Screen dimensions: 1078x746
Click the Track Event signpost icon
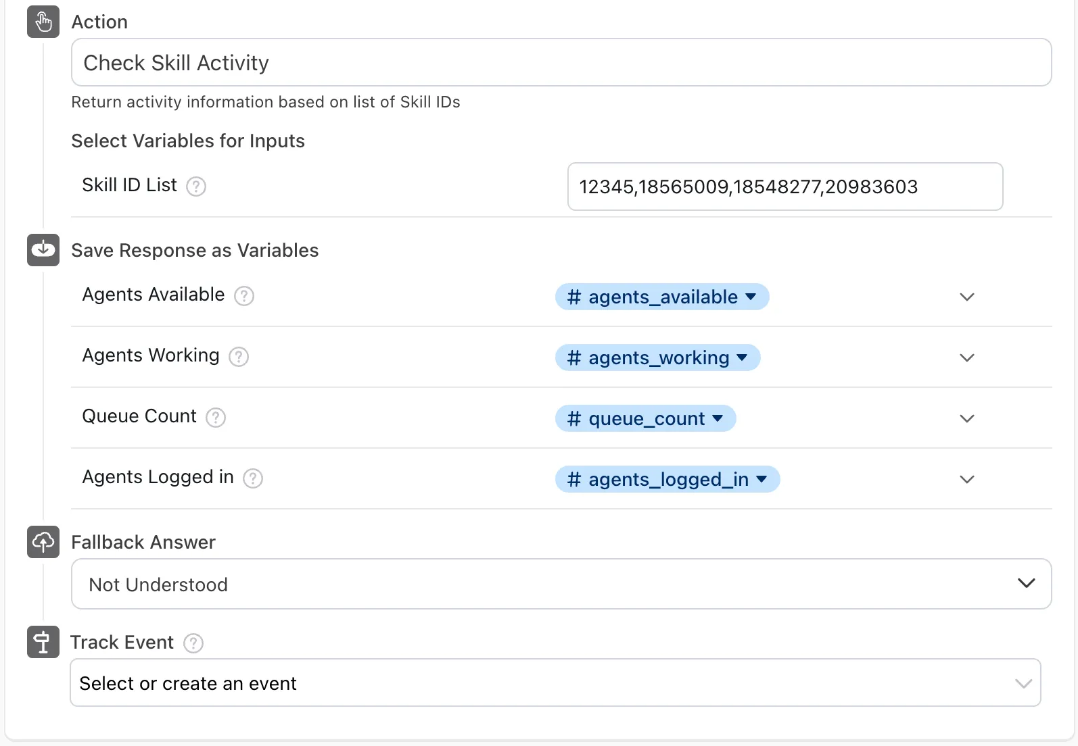(x=43, y=642)
